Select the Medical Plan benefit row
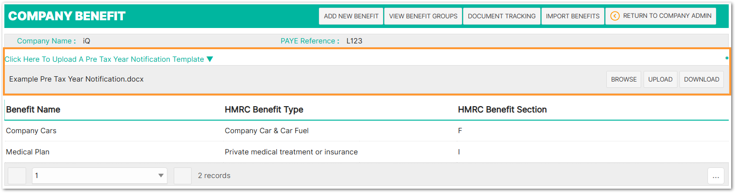This screenshot has width=736, height=193. tap(28, 152)
